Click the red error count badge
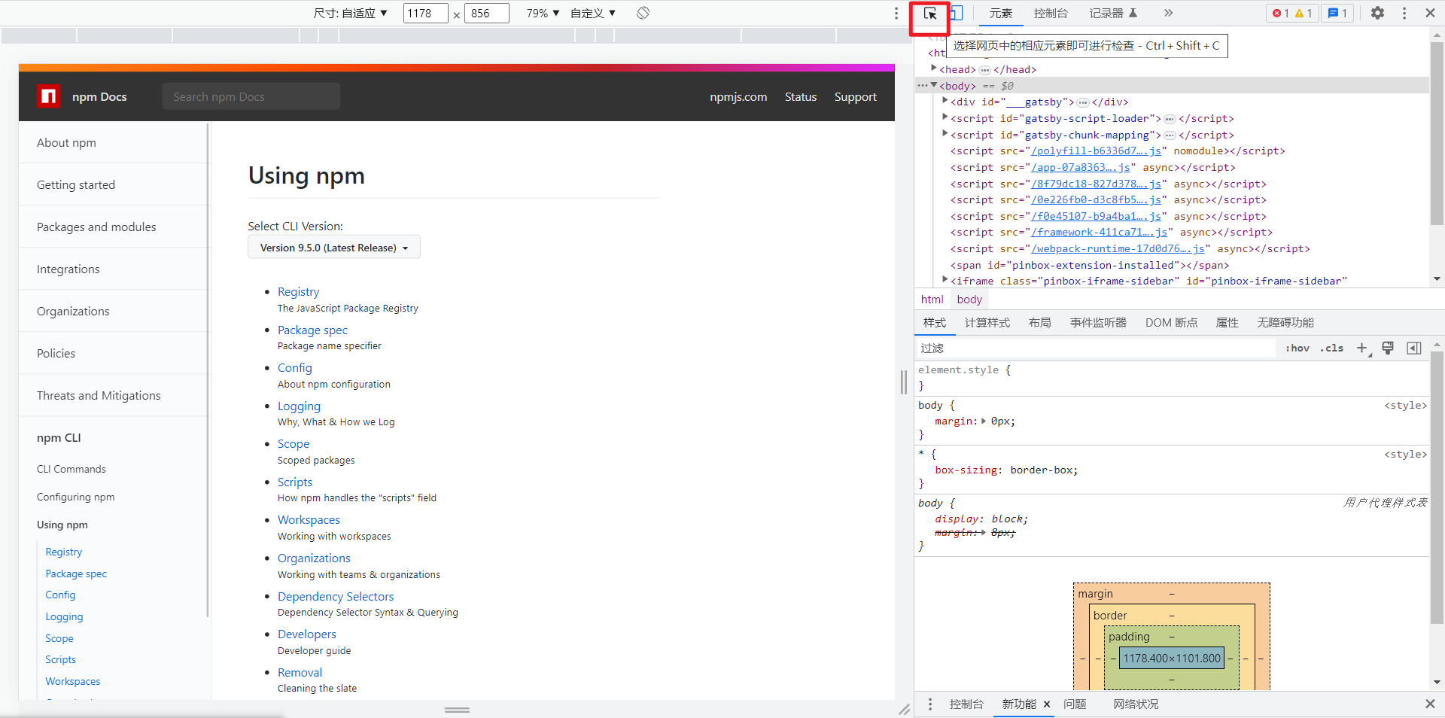This screenshot has width=1445, height=718. [x=1281, y=13]
